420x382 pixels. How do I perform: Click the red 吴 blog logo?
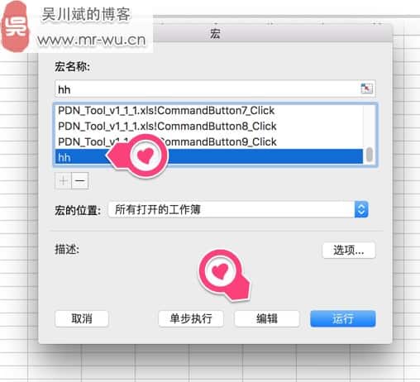coord(15,26)
